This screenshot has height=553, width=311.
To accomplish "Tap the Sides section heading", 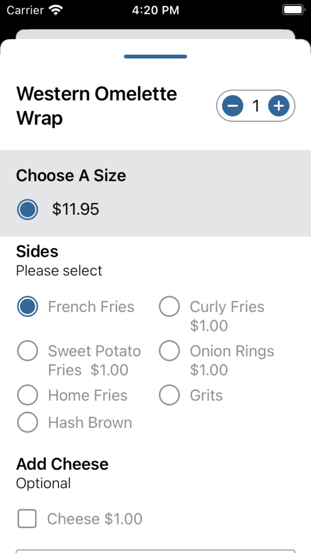I will click(37, 251).
